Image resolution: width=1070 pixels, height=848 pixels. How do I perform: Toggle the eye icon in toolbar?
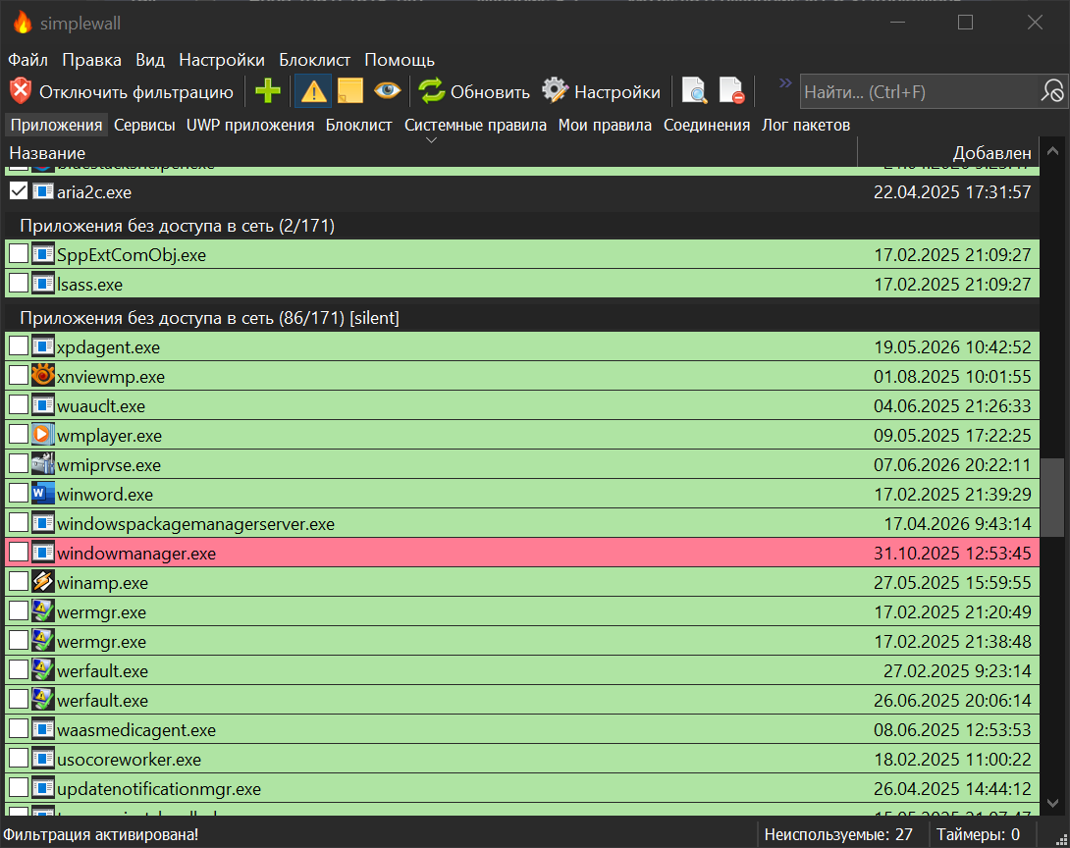click(x=387, y=90)
